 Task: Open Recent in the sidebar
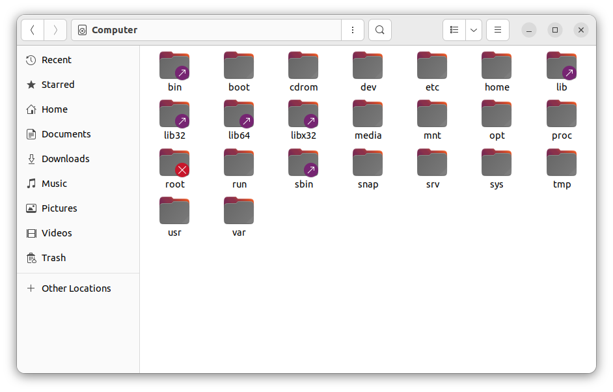click(x=78, y=60)
